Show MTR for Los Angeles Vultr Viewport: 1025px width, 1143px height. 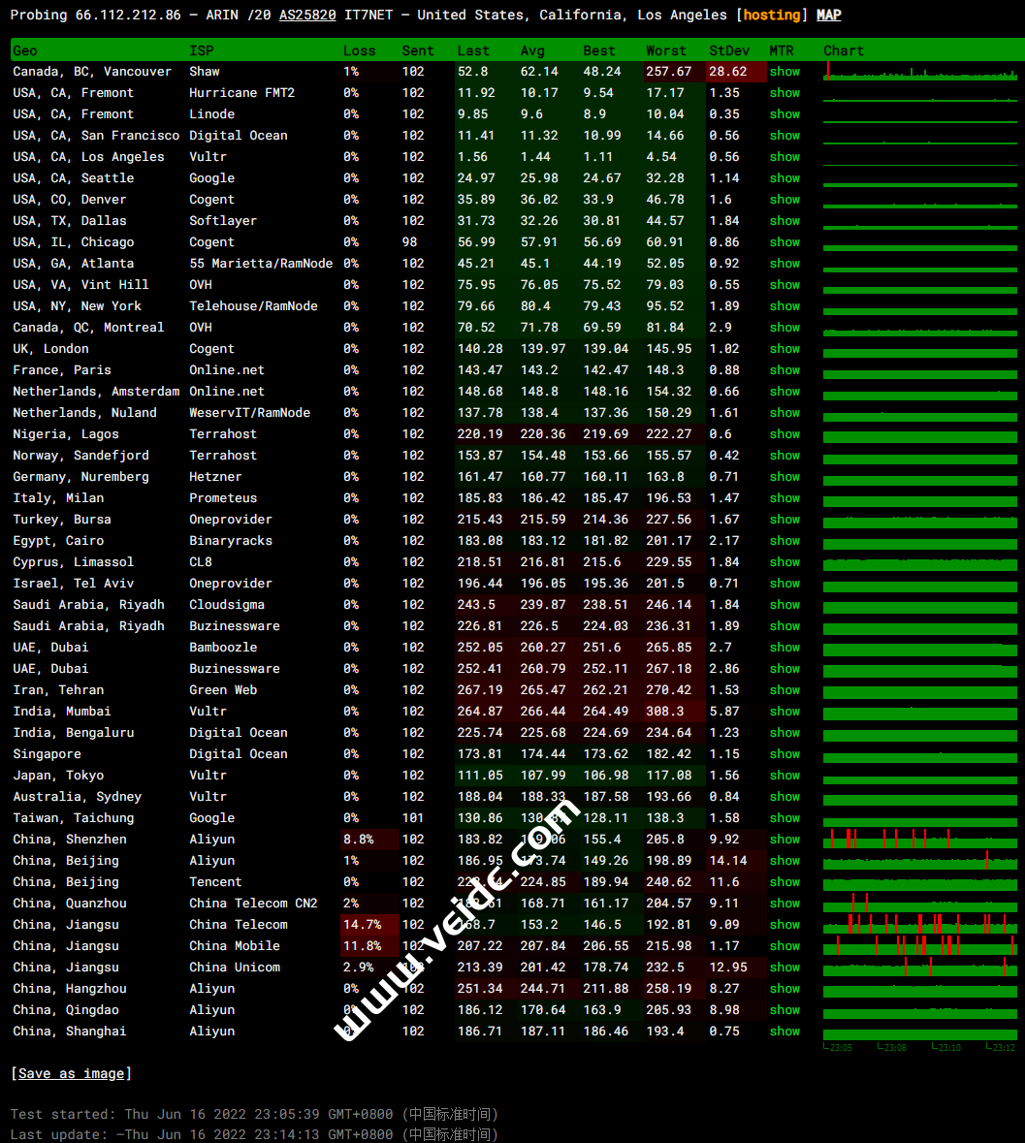coord(785,157)
